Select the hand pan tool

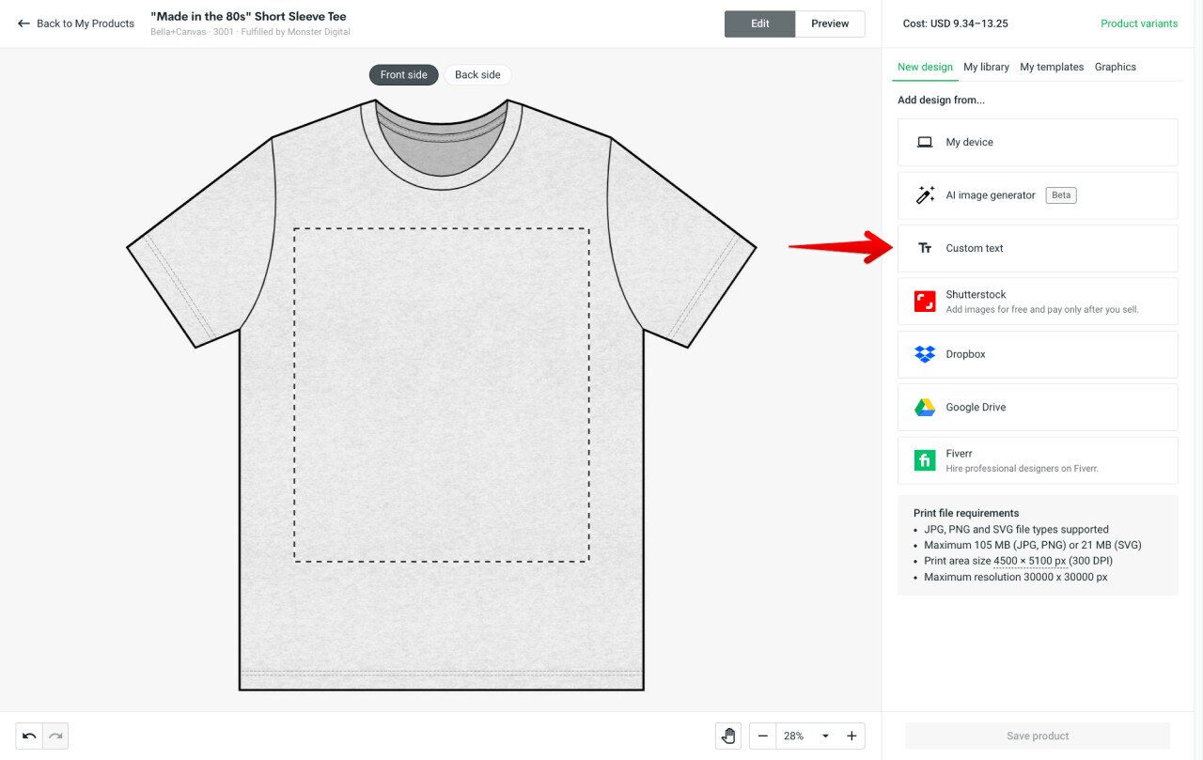coord(728,736)
